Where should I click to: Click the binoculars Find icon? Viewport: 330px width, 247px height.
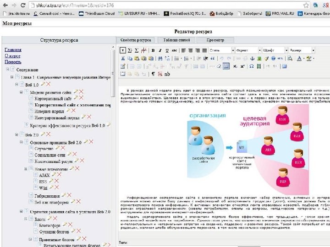[x=160, y=59]
